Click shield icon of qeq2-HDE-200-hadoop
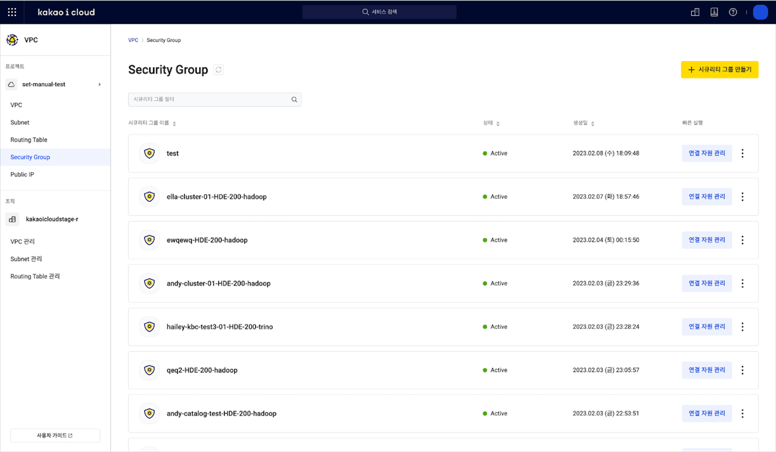Viewport: 776px width, 452px height. (150, 370)
